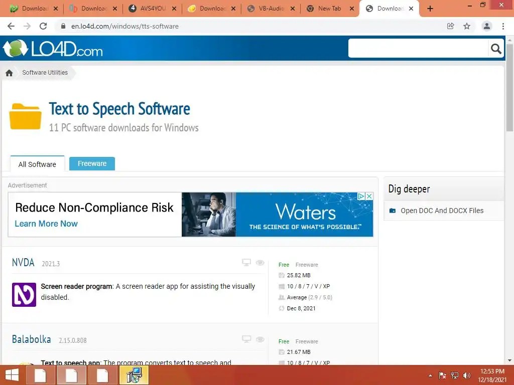
Task: Click the Text to Speech Software heading
Action: pos(119,109)
